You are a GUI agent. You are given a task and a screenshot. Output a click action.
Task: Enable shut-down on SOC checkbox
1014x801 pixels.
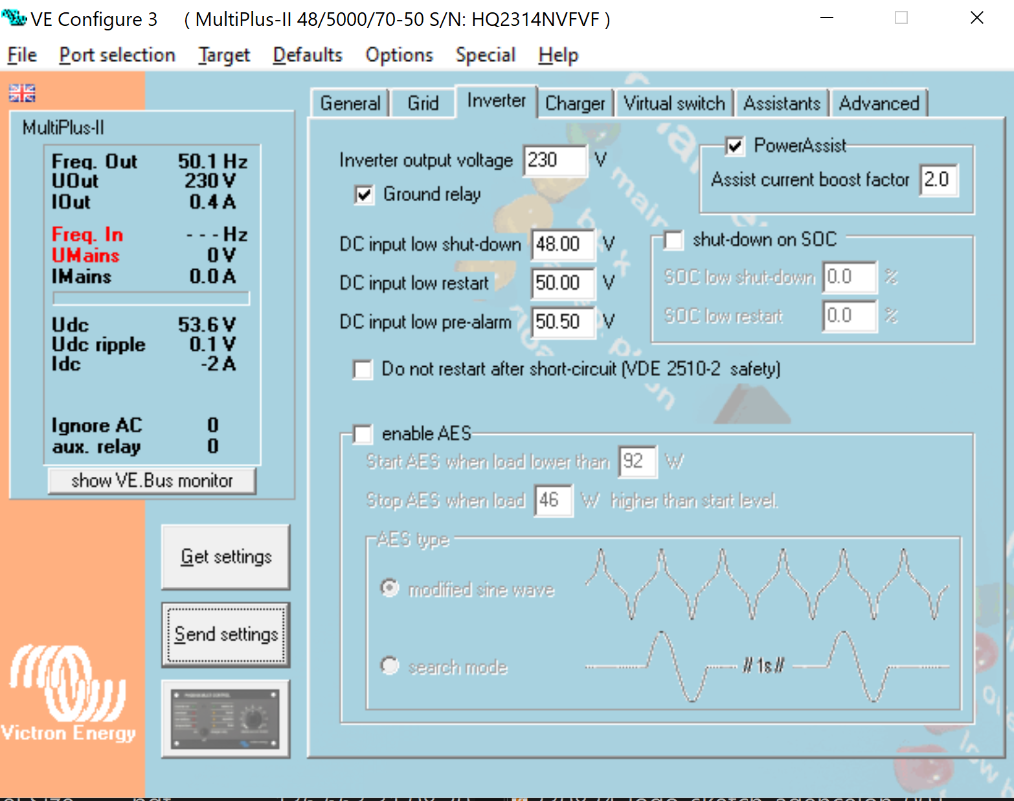click(x=673, y=240)
